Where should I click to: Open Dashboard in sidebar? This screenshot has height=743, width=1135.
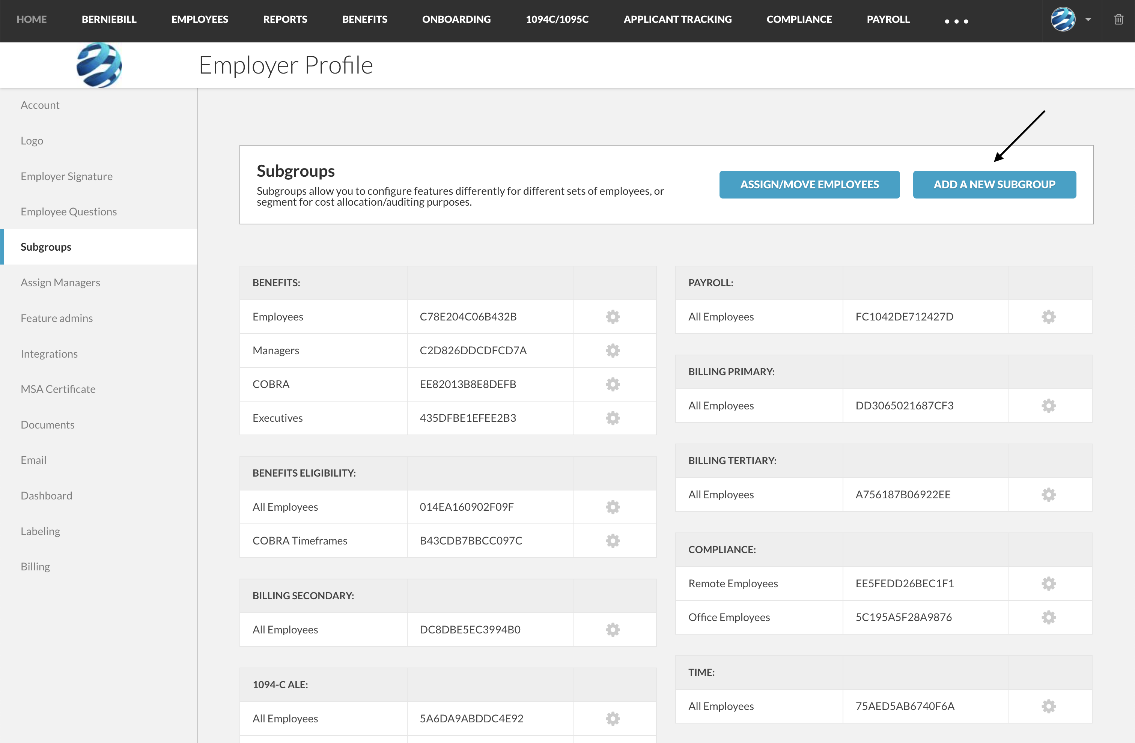tap(46, 496)
